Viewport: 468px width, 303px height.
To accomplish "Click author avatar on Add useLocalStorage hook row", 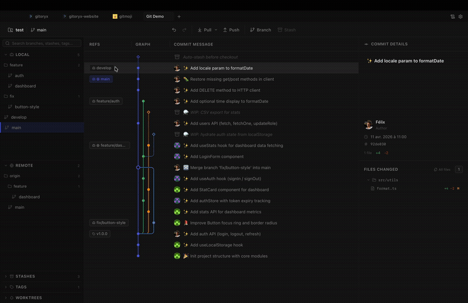I will click(x=177, y=245).
